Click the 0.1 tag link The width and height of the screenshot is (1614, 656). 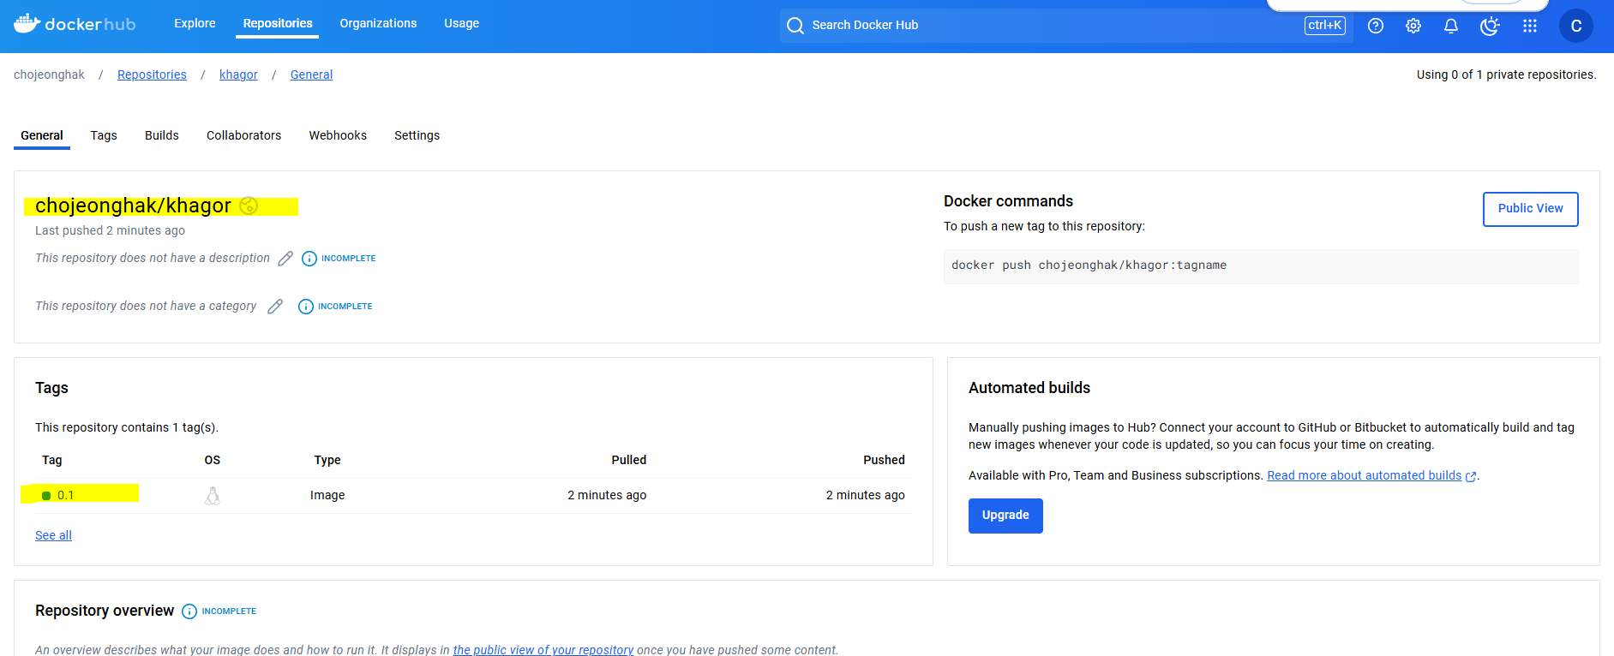(x=66, y=496)
